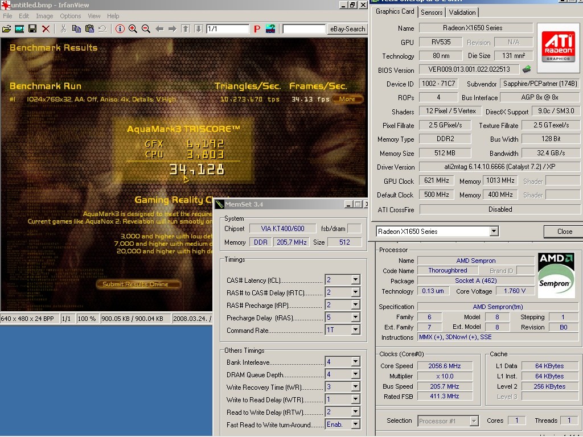The height and width of the screenshot is (437, 583).
Task: Expand Command Rate dropdown
Action: [x=355, y=329]
